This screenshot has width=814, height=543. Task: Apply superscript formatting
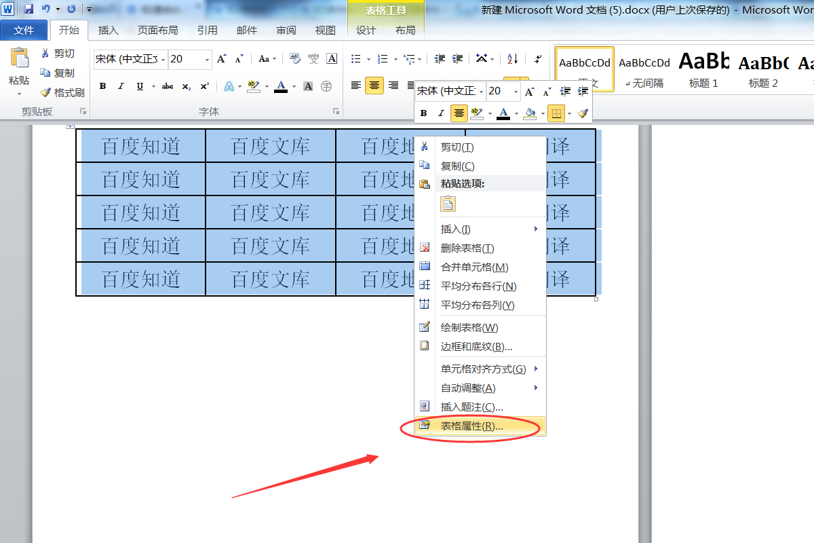click(x=205, y=86)
